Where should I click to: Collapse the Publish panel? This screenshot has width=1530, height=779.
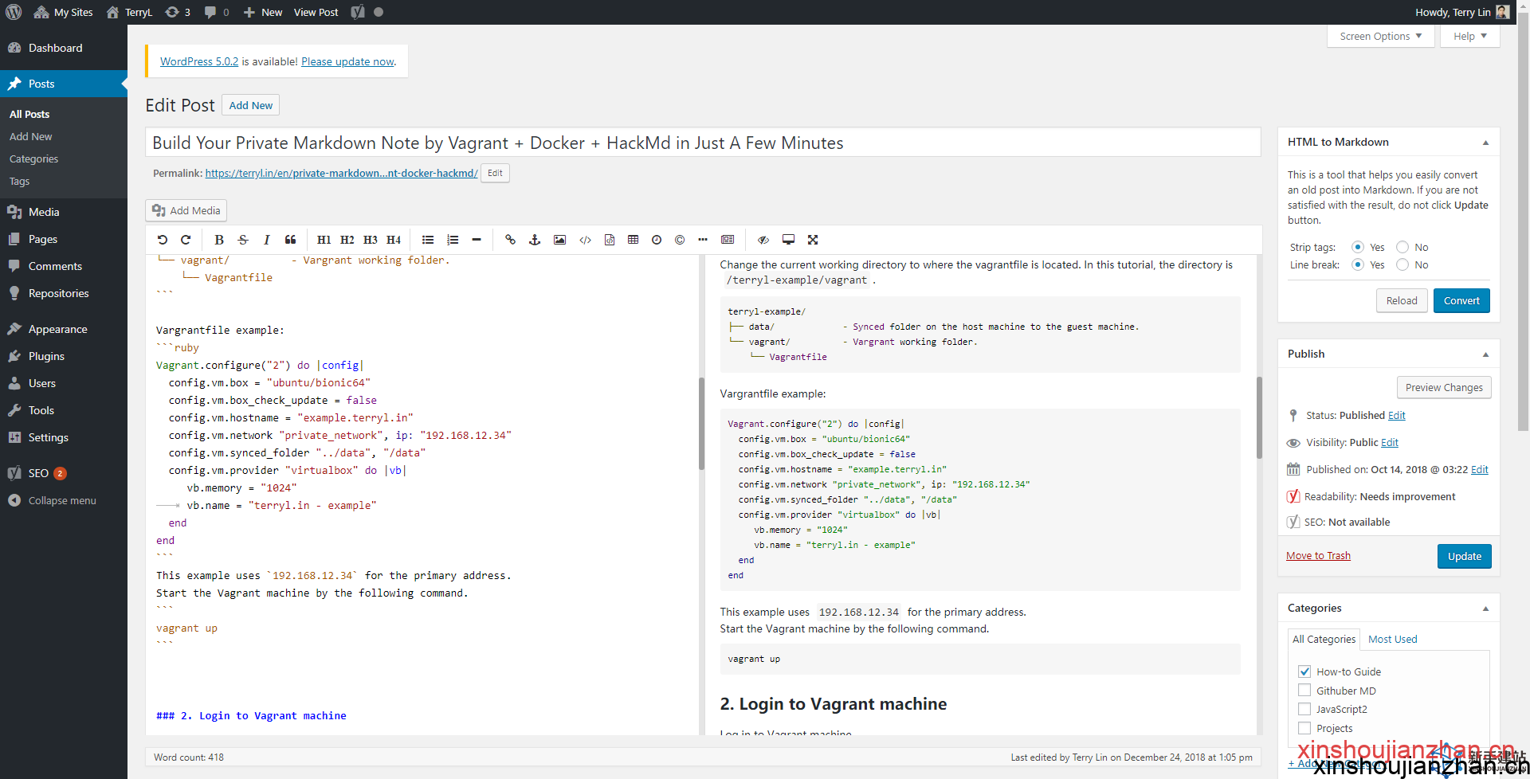(x=1485, y=354)
